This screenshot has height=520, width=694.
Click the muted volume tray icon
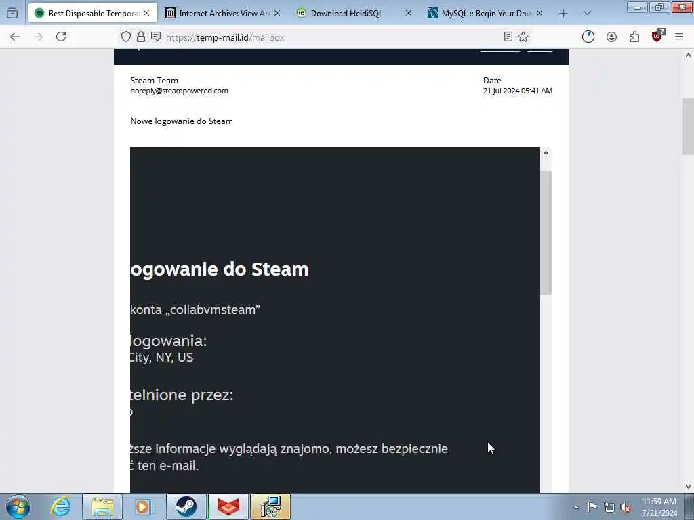(x=626, y=507)
